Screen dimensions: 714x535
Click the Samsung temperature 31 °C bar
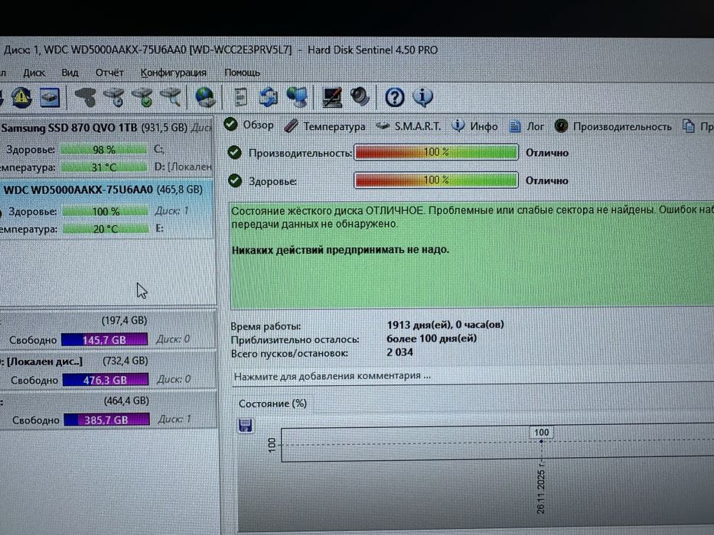point(104,167)
